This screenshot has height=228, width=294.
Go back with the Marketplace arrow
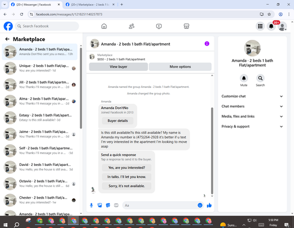click(x=7, y=39)
